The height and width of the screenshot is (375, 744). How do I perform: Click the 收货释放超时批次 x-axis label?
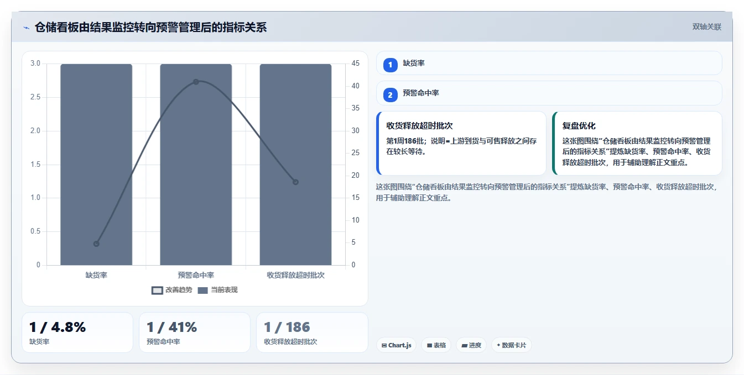tap(295, 274)
